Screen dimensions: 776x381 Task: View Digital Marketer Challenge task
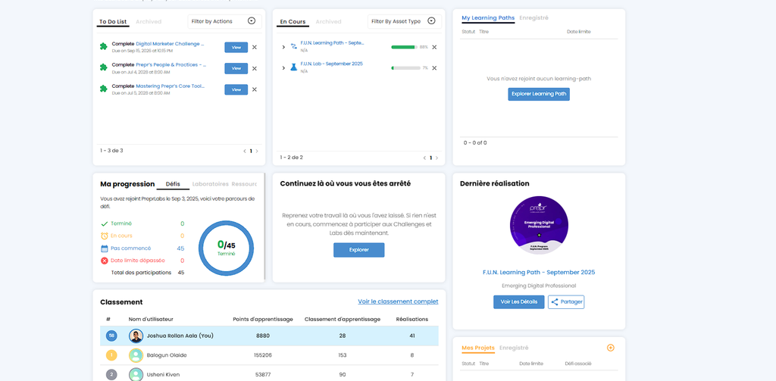(x=236, y=47)
